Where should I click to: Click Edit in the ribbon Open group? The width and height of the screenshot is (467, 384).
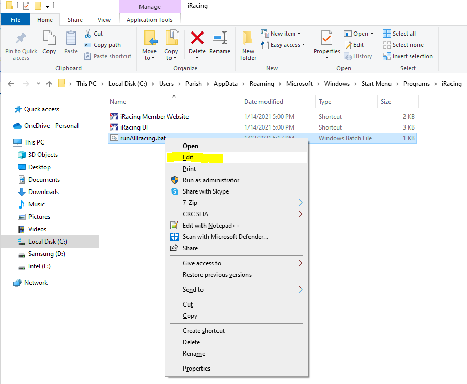pos(354,45)
